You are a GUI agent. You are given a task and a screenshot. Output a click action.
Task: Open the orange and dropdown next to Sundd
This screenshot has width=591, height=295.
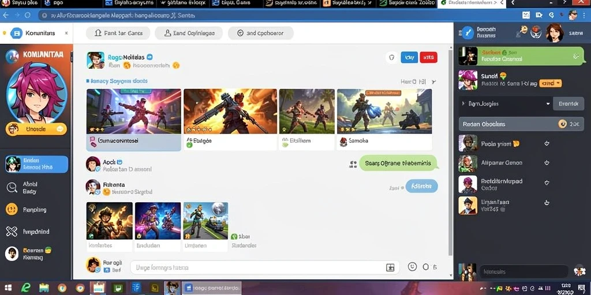tap(550, 84)
